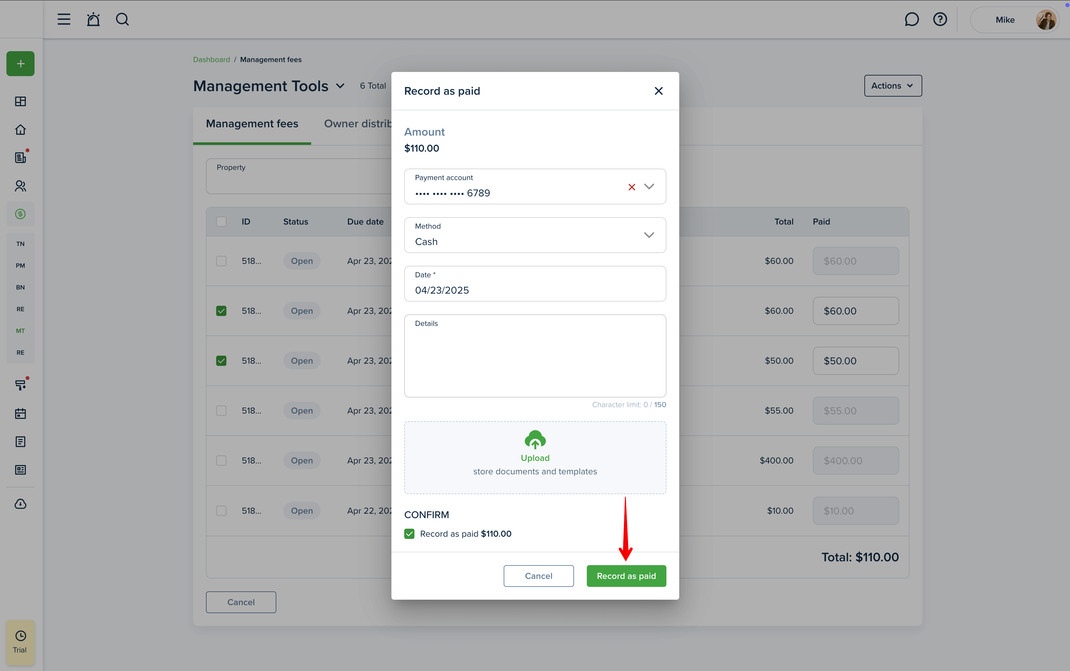Viewport: 1070px width, 671px height.
Task: Click the Paid input showing $50.00
Action: 856,361
